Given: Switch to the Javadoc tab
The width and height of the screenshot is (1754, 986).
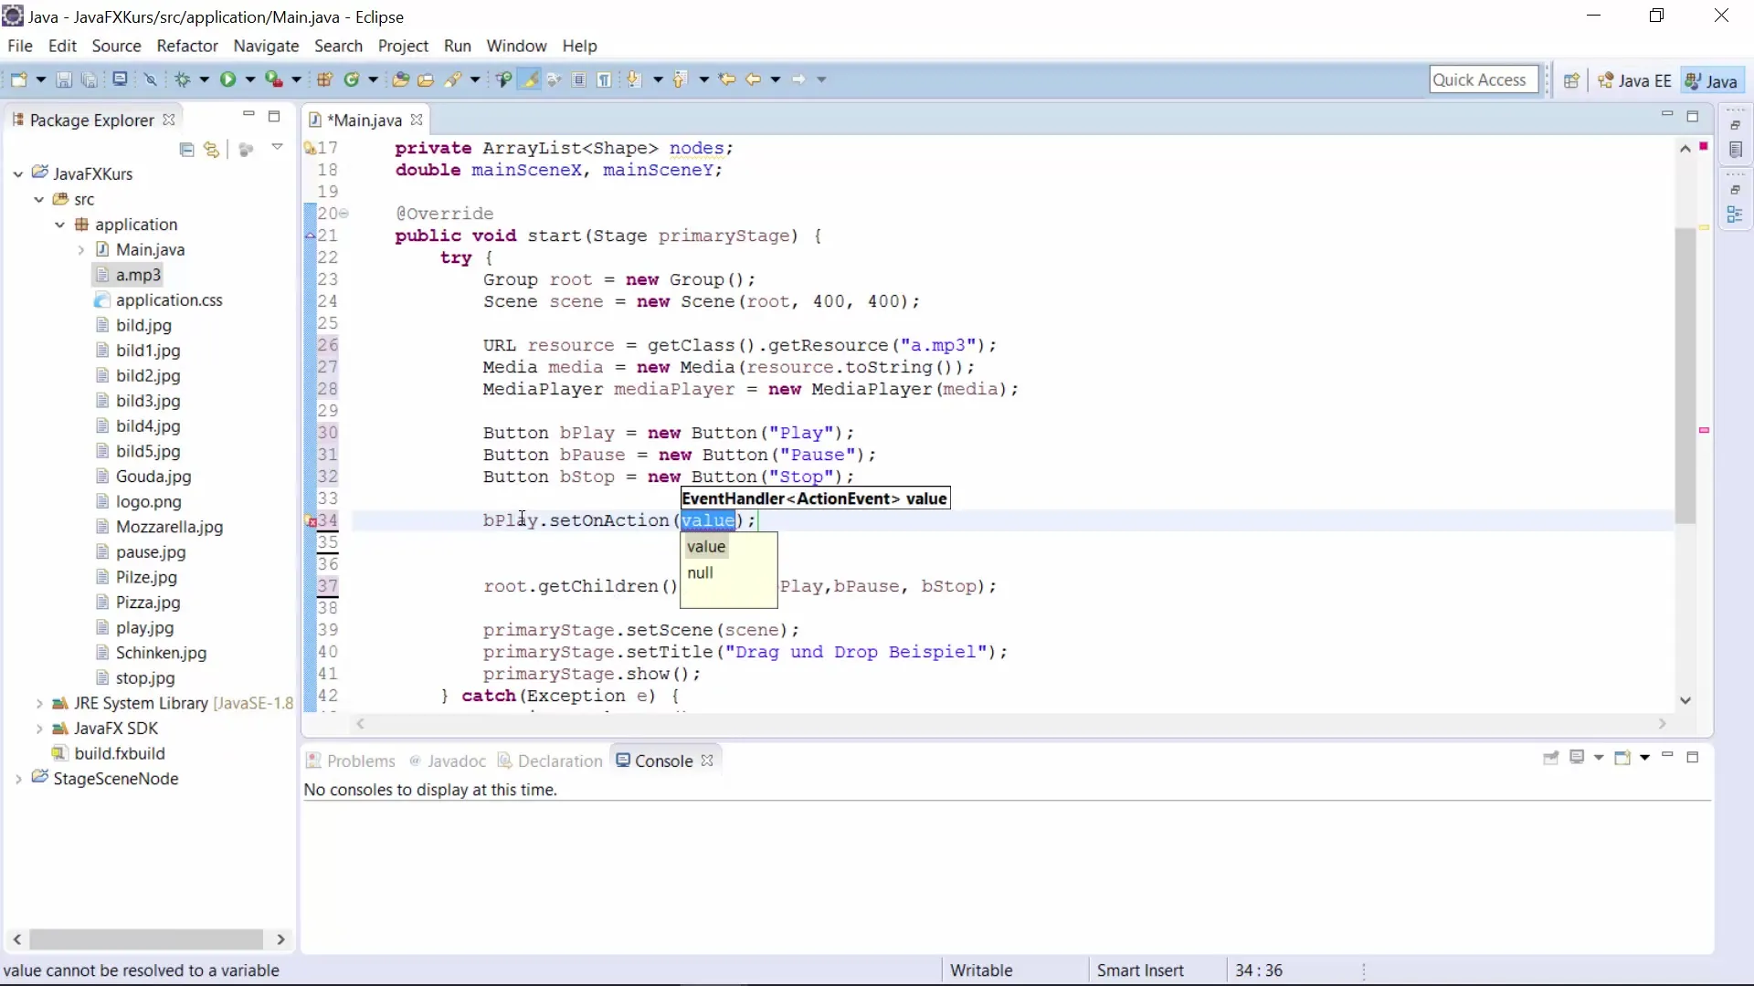Looking at the screenshot, I should [x=447, y=760].
